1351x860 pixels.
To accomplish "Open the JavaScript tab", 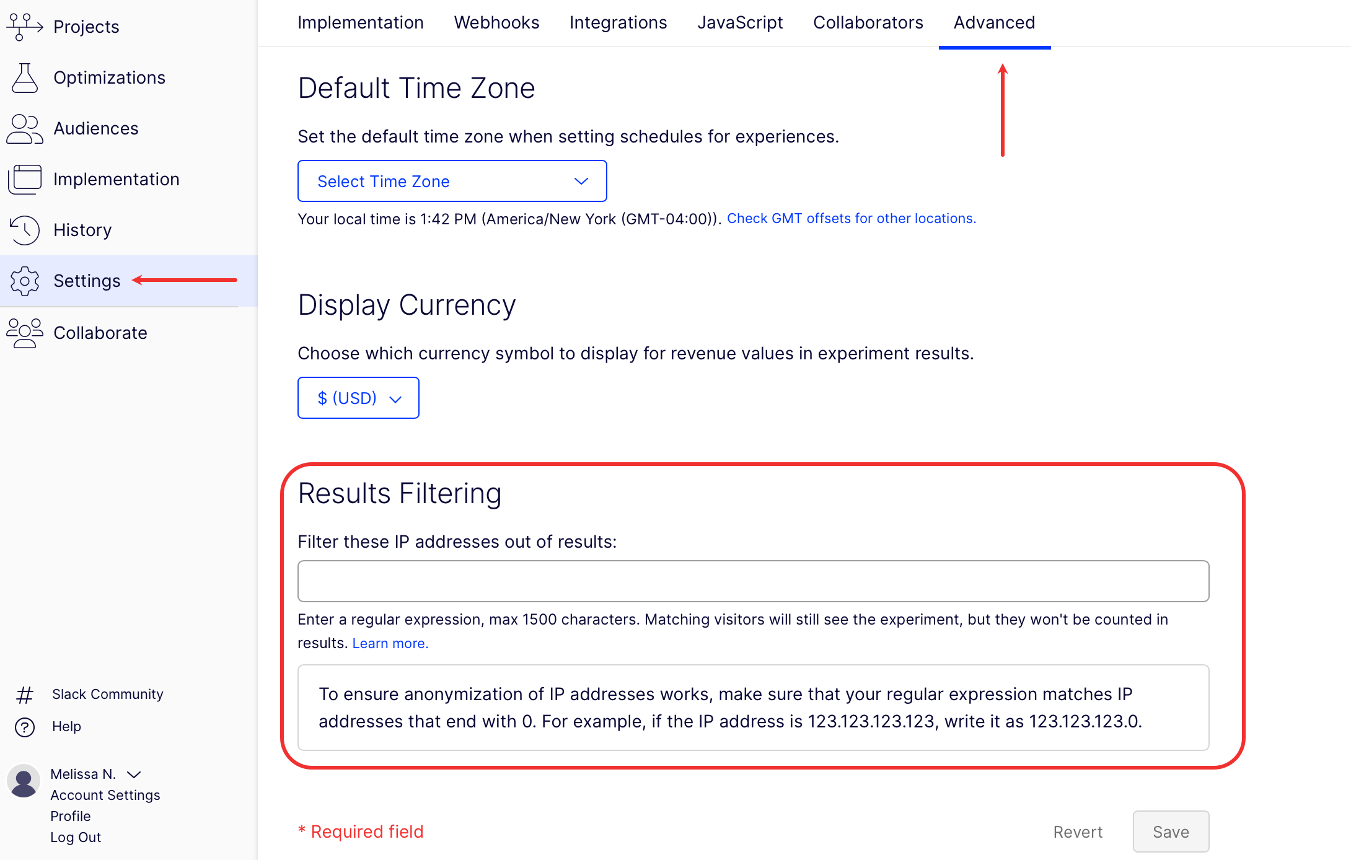I will 740,23.
